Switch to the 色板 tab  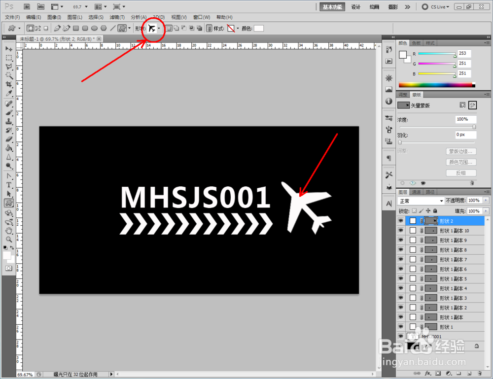click(x=416, y=43)
